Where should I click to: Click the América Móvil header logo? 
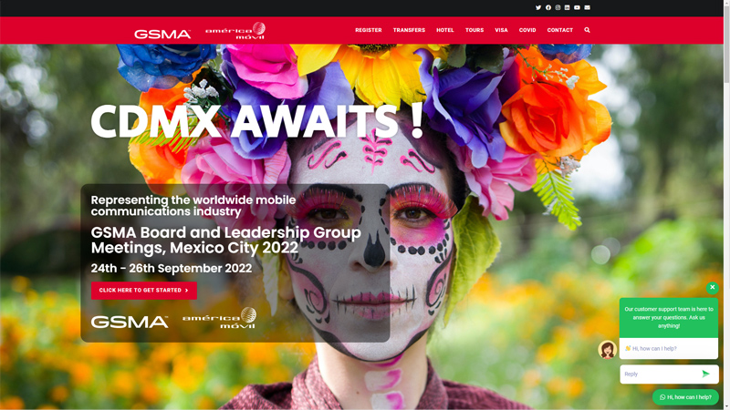235,31
